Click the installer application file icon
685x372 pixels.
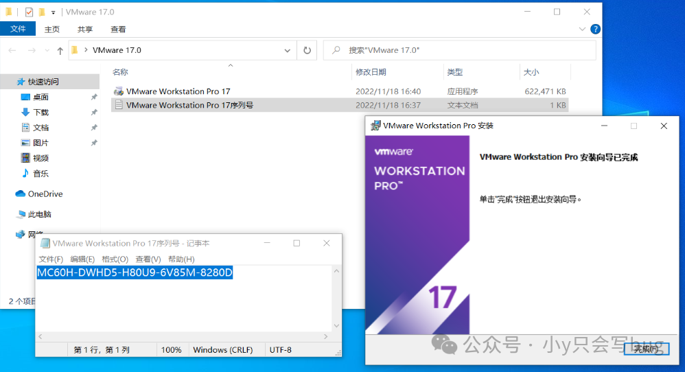pos(118,91)
